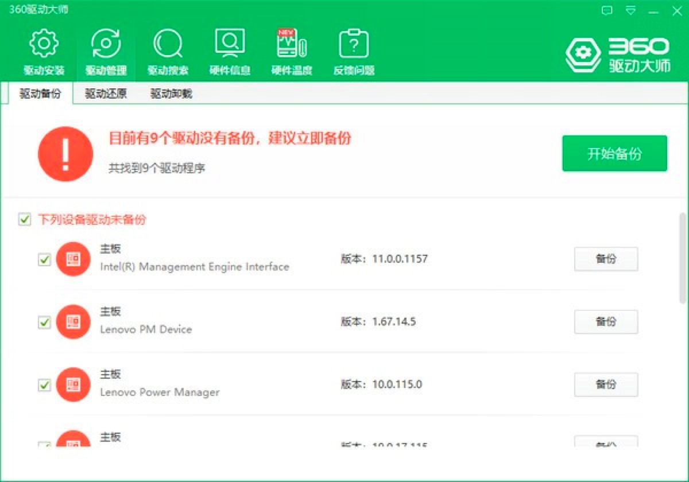The height and width of the screenshot is (482, 689).
Task: Click 备份 for Lenovo Power Manager
Action: pos(606,384)
